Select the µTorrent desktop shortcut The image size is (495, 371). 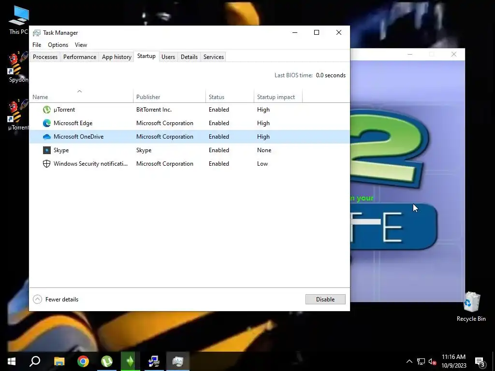[x=19, y=115]
